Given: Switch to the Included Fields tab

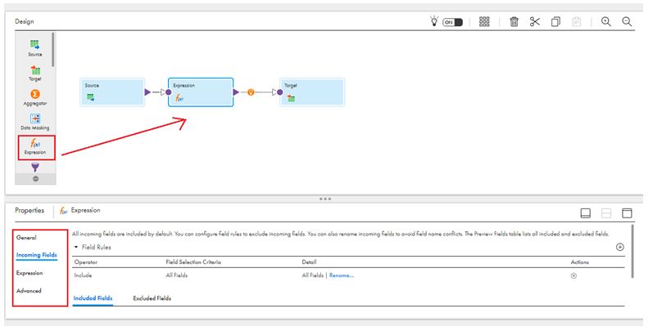Looking at the screenshot, I should [93, 298].
